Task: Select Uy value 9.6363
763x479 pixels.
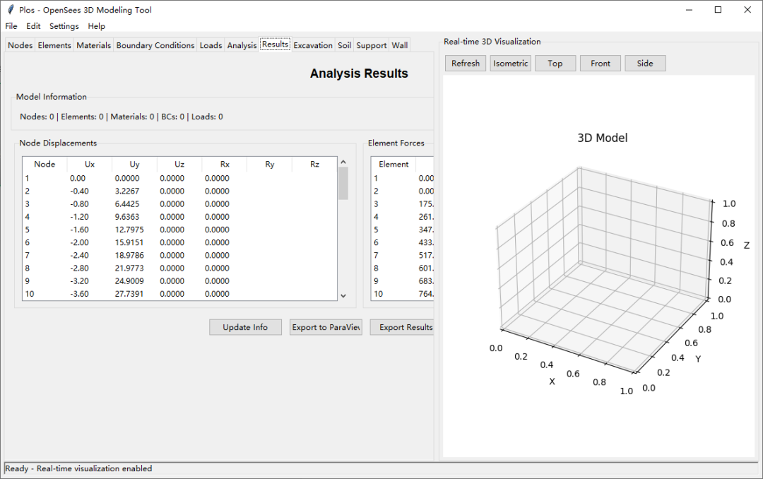Action: 127,217
